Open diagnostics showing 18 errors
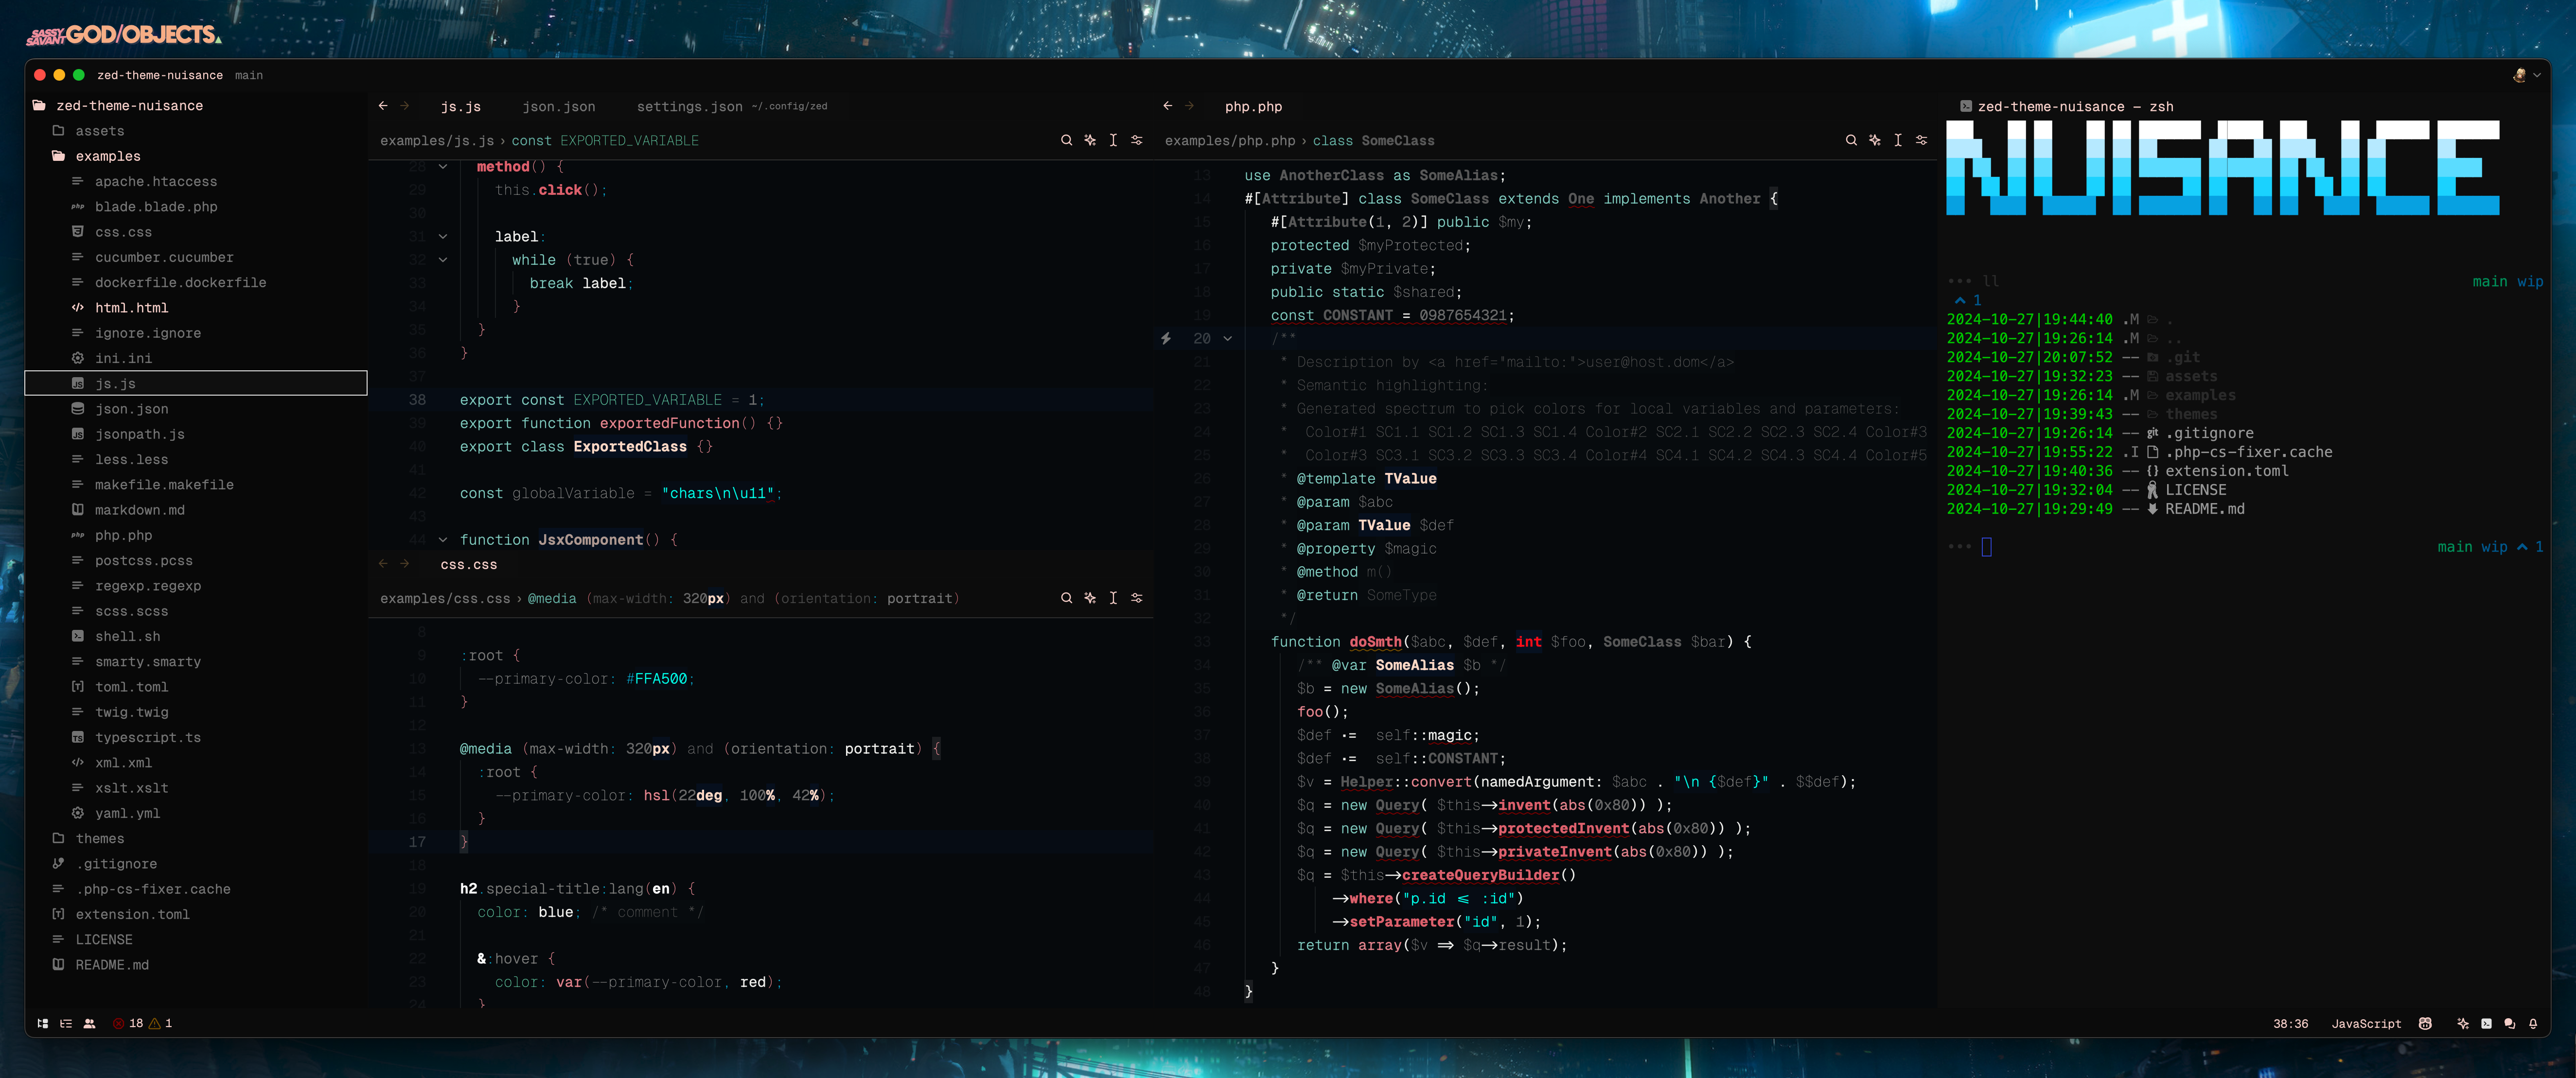Screen dimensions: 2576x1078 [142, 1023]
